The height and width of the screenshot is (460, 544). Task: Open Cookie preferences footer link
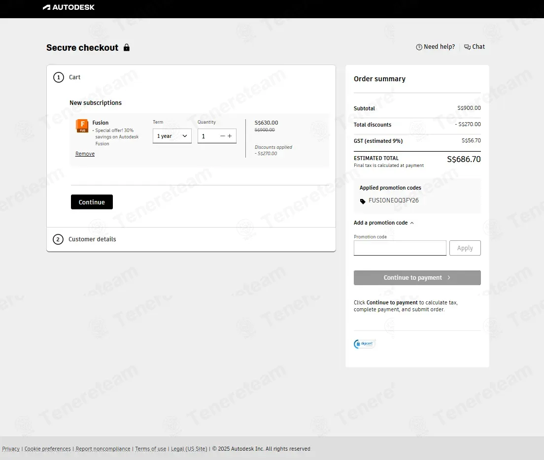(x=47, y=449)
